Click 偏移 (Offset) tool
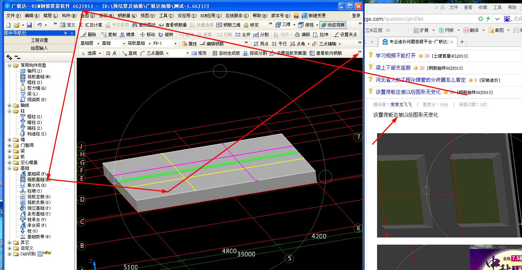Viewport: 522px width, 270px height. (302, 35)
